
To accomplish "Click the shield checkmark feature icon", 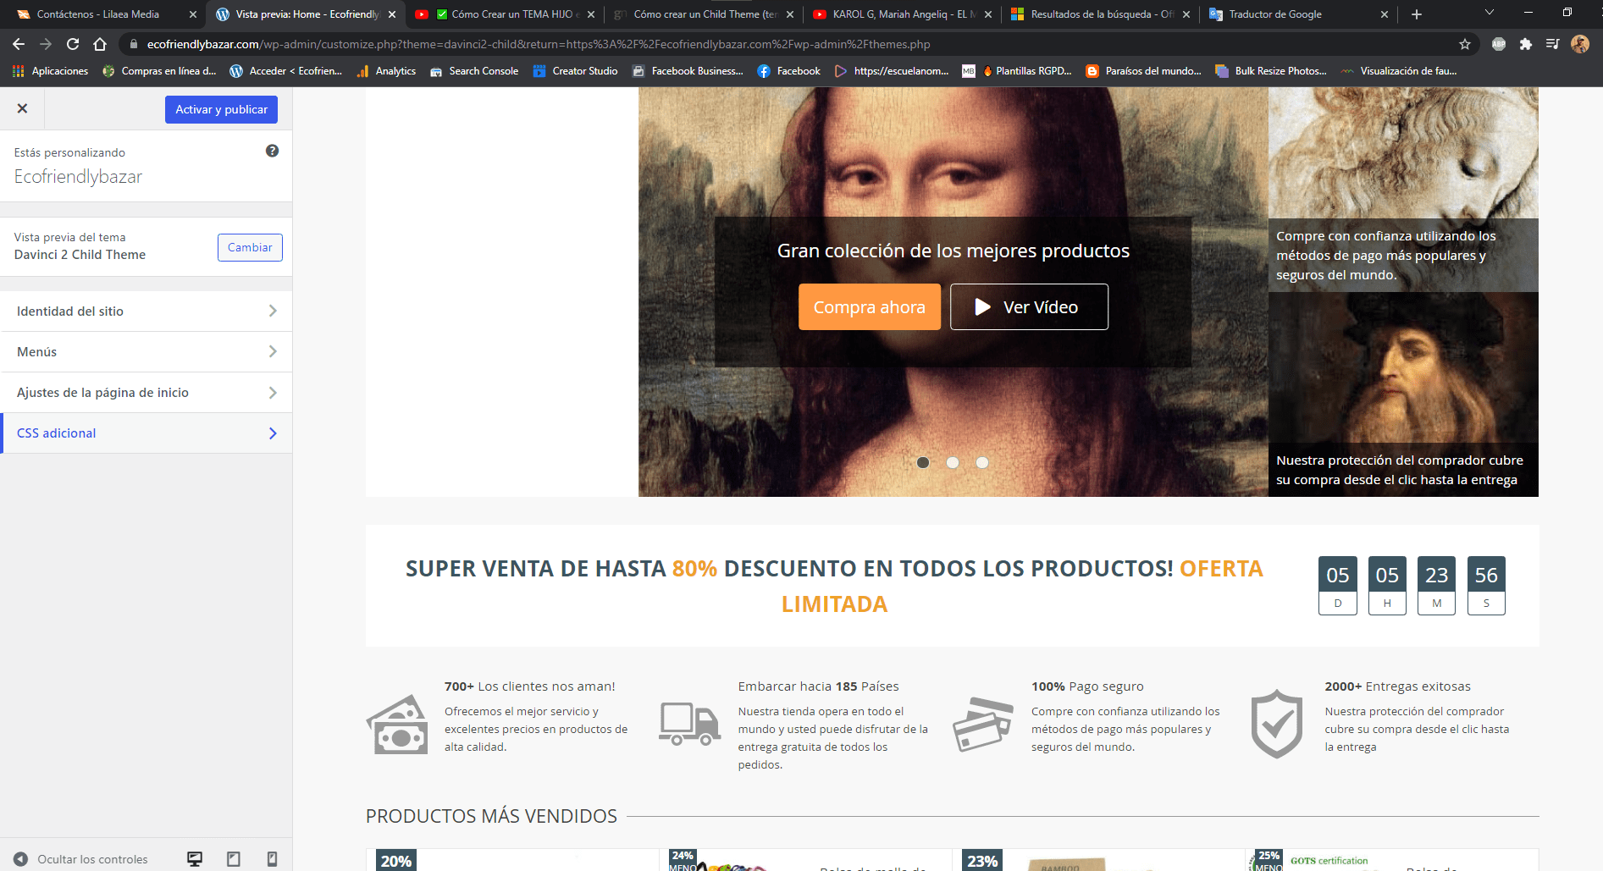I will [1277, 724].
